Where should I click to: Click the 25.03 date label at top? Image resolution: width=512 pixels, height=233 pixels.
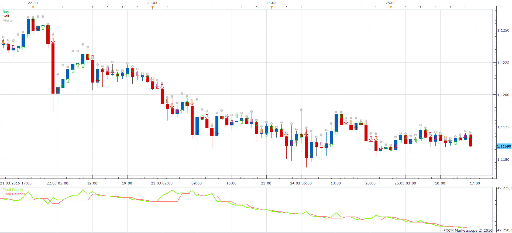click(x=390, y=3)
